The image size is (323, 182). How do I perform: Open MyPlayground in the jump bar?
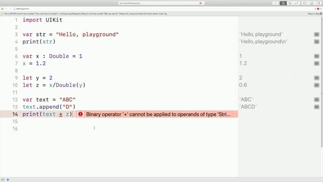(21, 9)
